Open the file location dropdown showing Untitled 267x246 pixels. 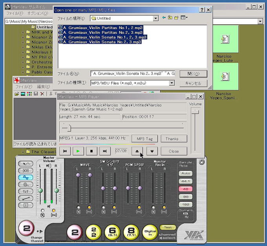pos(155,18)
